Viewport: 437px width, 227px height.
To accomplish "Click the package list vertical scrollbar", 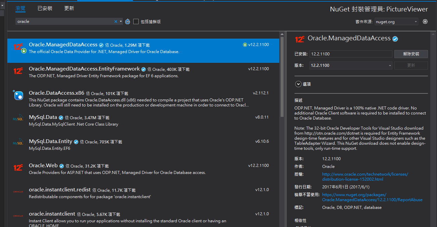I will click(282, 77).
